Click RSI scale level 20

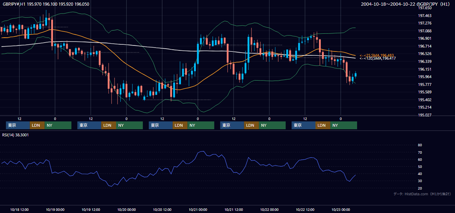click(x=420, y=188)
